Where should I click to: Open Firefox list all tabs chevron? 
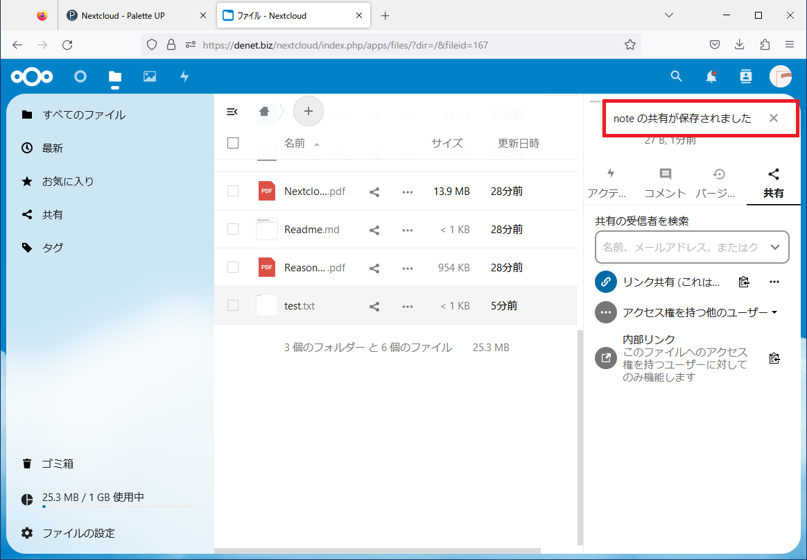669,15
